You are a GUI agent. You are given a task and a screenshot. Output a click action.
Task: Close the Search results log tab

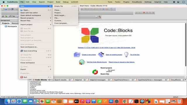pyautogui.click(x=70, y=80)
